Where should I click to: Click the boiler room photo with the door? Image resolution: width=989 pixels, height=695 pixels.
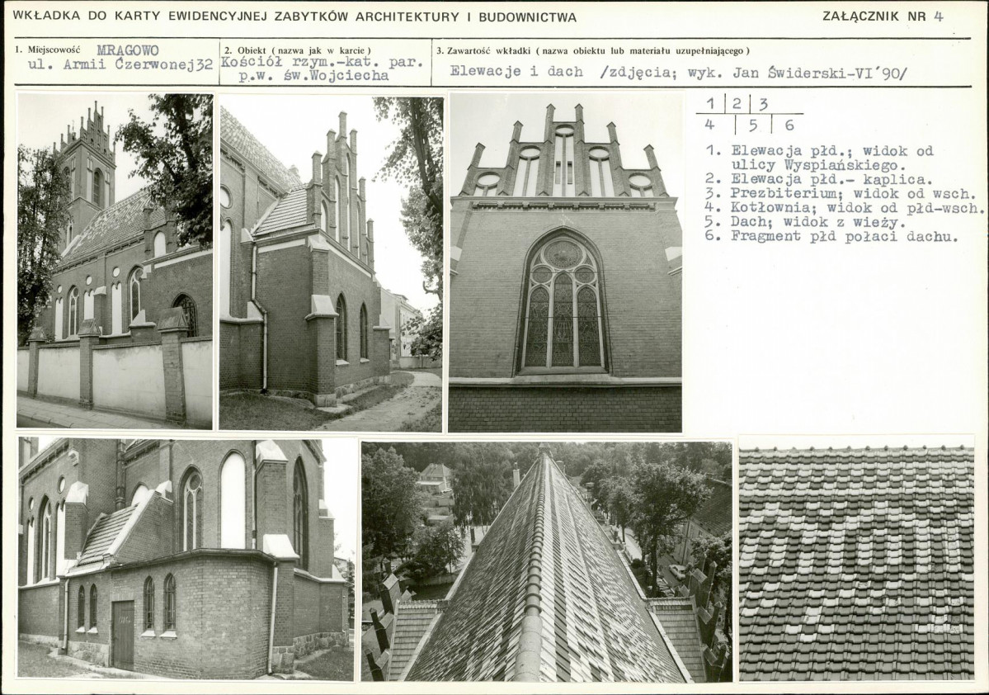coord(186,560)
